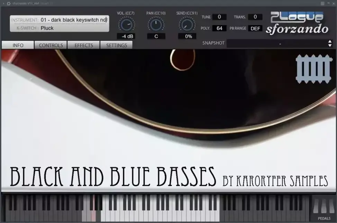Click the SNAPSHOT label
The width and height of the screenshot is (337, 223).
(213, 43)
